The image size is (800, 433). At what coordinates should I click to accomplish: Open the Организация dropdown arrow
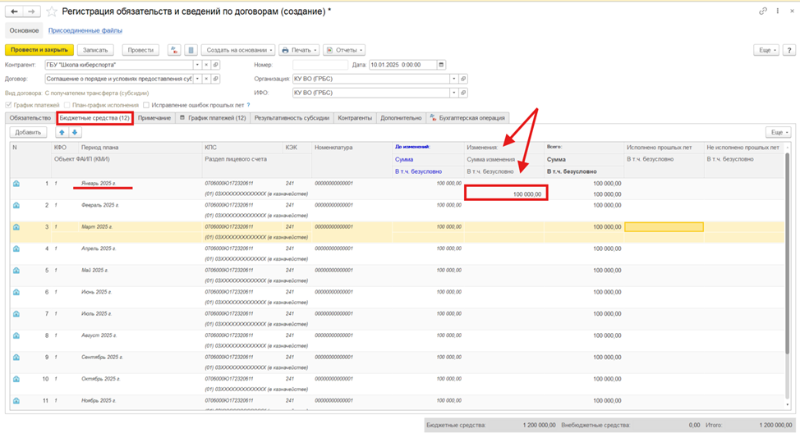point(453,79)
